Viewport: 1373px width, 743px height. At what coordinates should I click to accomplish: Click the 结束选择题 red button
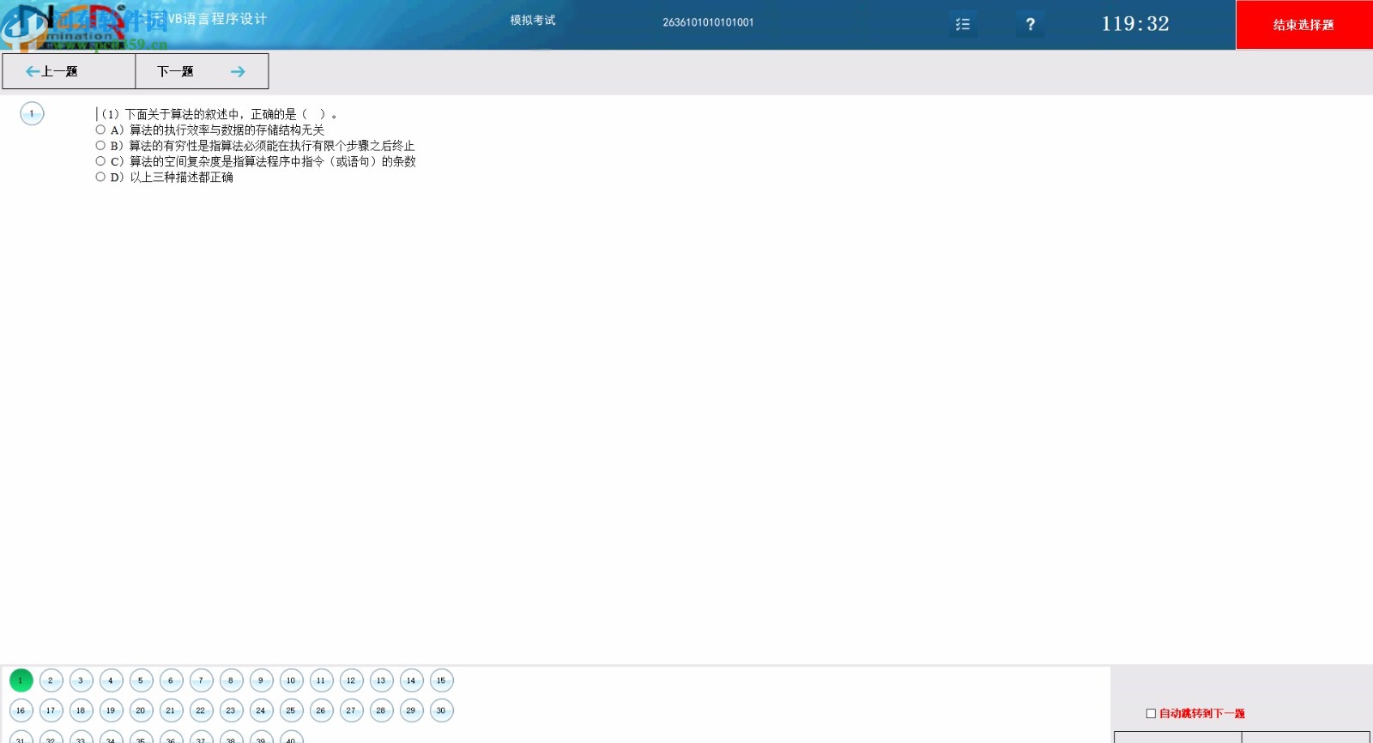(x=1303, y=25)
